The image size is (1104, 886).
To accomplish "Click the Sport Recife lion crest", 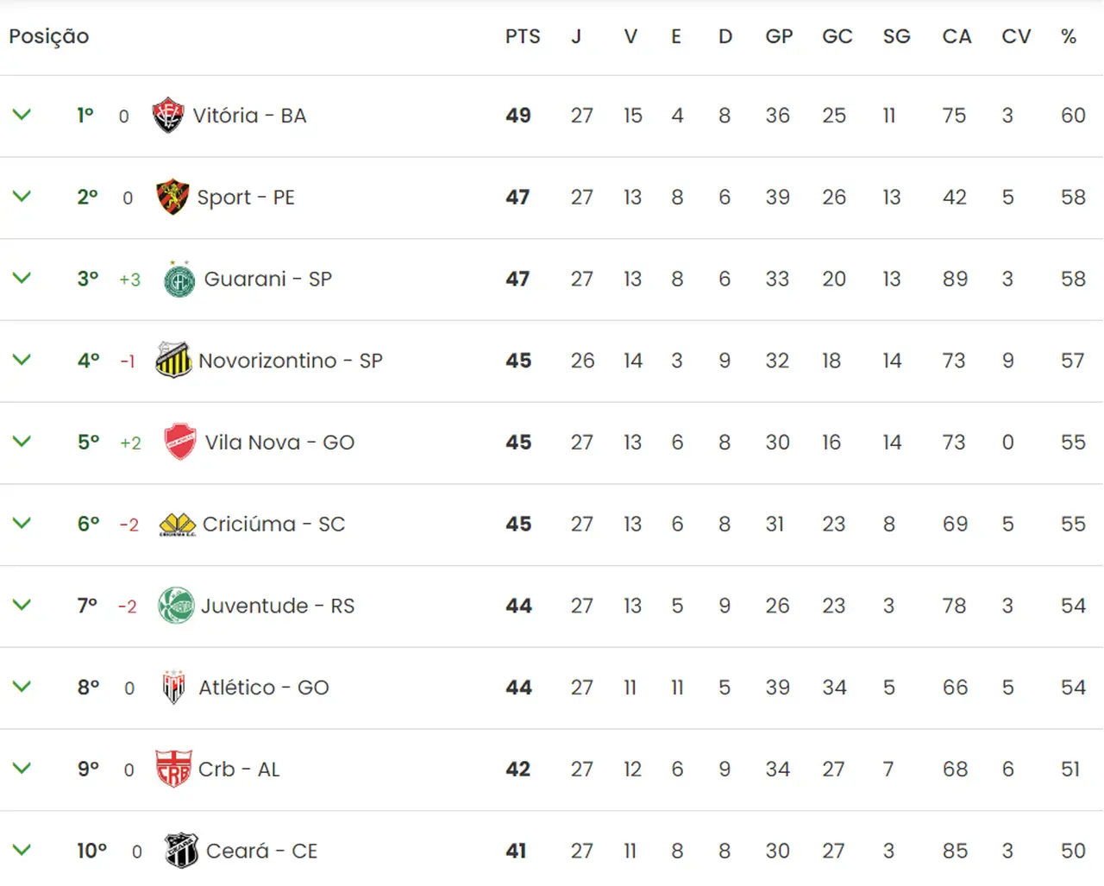I will tap(172, 198).
